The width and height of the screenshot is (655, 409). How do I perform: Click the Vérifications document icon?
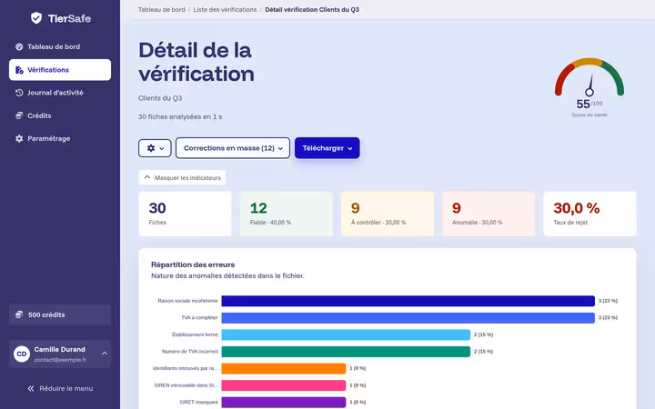pyautogui.click(x=19, y=70)
